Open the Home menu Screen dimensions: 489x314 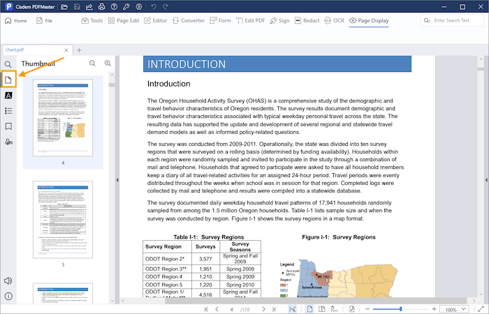[x=16, y=20]
